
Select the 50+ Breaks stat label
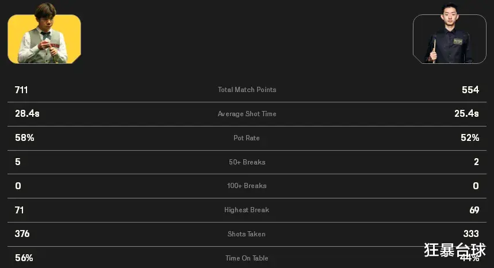(x=247, y=162)
